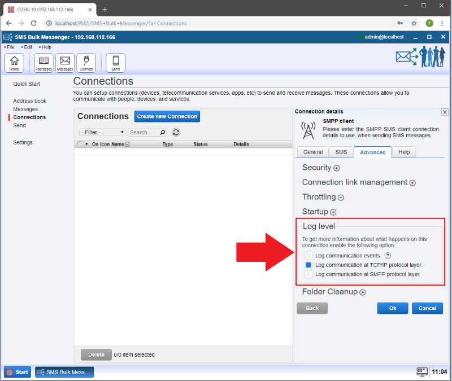Open the Home toolbar icon
The width and height of the screenshot is (452, 381).
[x=14, y=63]
